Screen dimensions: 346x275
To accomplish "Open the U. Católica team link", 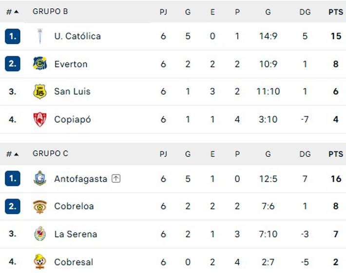I will pyautogui.click(x=77, y=36).
